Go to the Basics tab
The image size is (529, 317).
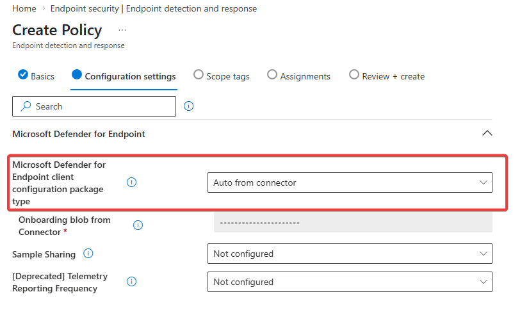click(36, 77)
